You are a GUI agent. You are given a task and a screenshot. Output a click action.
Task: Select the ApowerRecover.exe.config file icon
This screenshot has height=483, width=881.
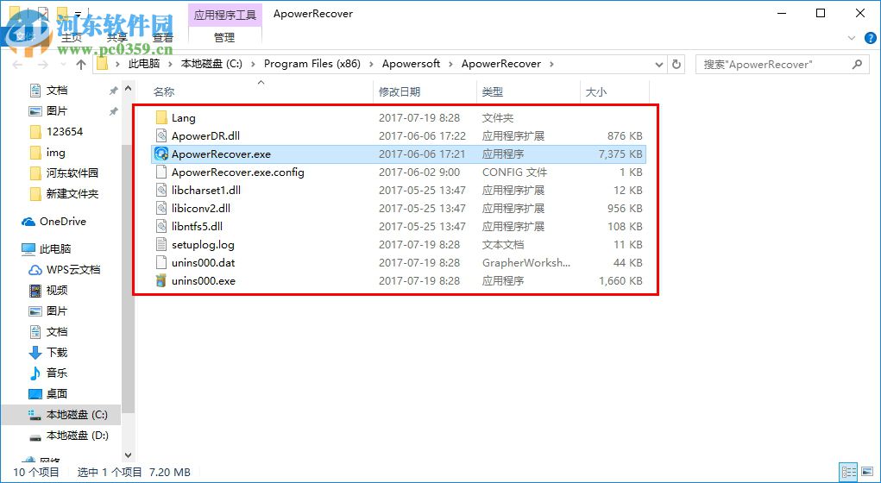[162, 172]
